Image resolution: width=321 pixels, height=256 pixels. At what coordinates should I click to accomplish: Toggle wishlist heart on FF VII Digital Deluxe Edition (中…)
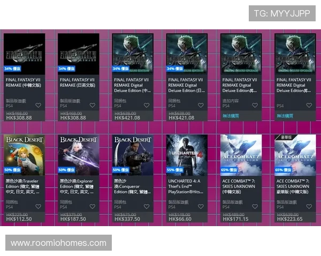(x=146, y=106)
